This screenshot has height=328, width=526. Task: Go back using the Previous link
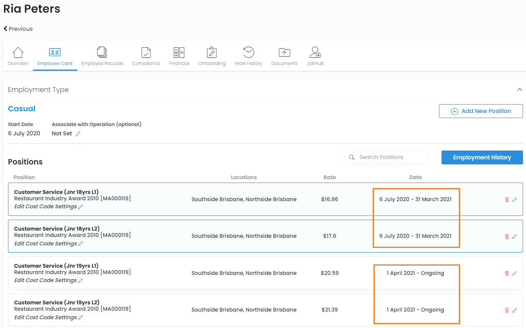18,29
